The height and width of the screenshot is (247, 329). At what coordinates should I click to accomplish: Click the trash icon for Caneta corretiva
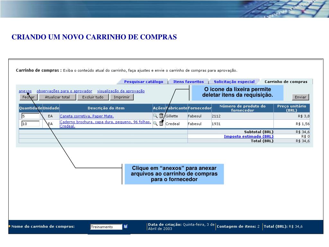pos(161,116)
